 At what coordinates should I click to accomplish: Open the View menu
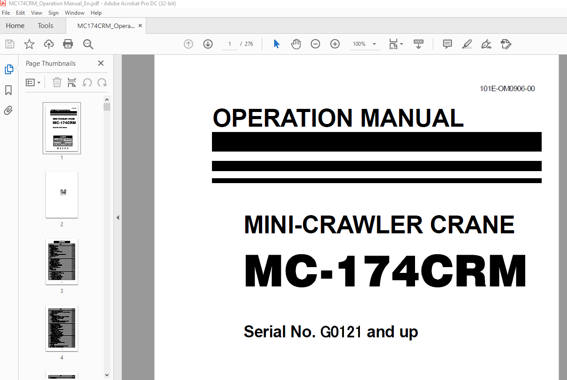click(x=37, y=13)
